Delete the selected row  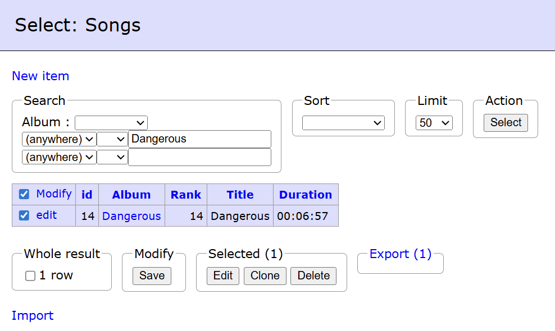313,275
